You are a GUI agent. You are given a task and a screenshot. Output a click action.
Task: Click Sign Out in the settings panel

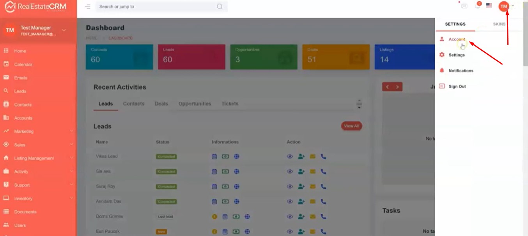457,86
